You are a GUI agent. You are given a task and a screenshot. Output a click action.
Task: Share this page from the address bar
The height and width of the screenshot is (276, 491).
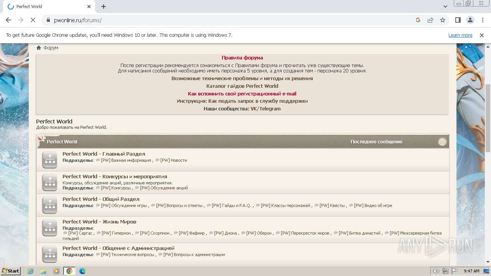(x=430, y=20)
